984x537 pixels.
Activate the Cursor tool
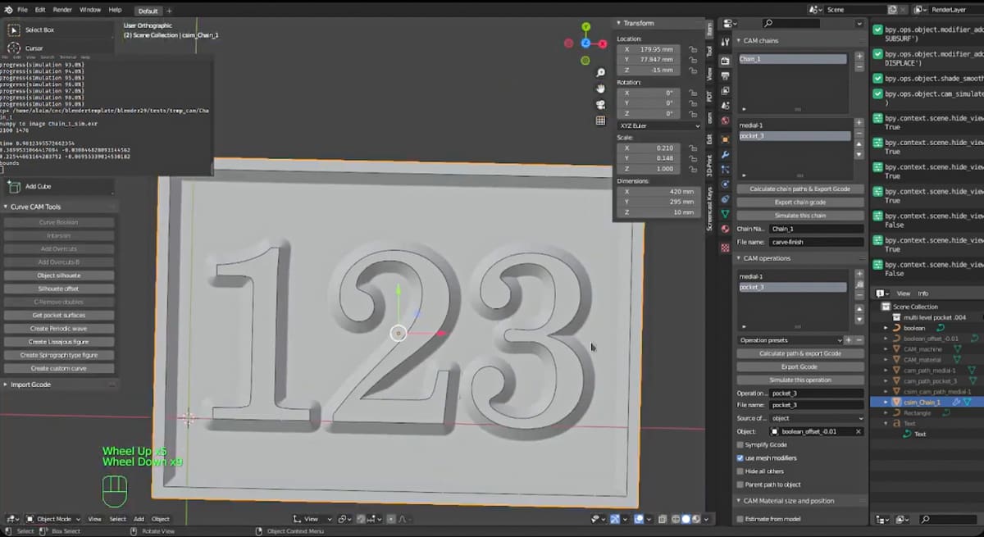click(14, 48)
